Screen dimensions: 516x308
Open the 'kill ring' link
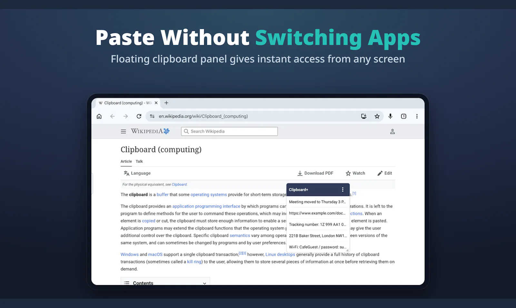click(x=194, y=262)
